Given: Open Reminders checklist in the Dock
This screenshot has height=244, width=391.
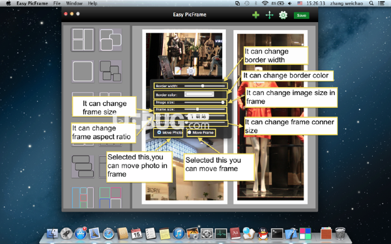Looking at the screenshot, I should tap(151, 234).
